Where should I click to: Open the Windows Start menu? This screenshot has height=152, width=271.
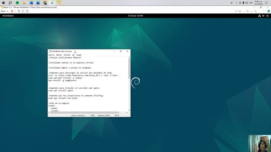click(3, 3)
